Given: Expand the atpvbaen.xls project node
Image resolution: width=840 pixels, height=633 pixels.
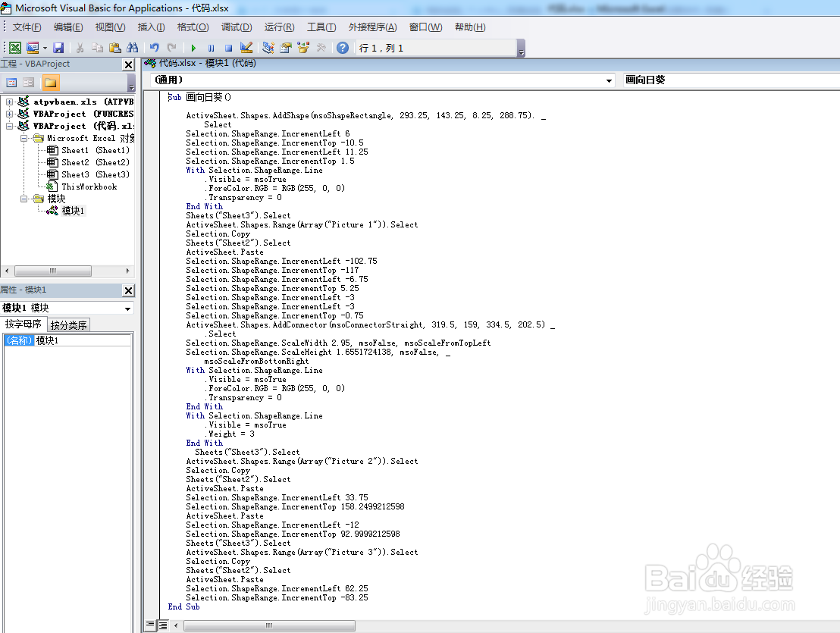Looking at the screenshot, I should (x=9, y=102).
